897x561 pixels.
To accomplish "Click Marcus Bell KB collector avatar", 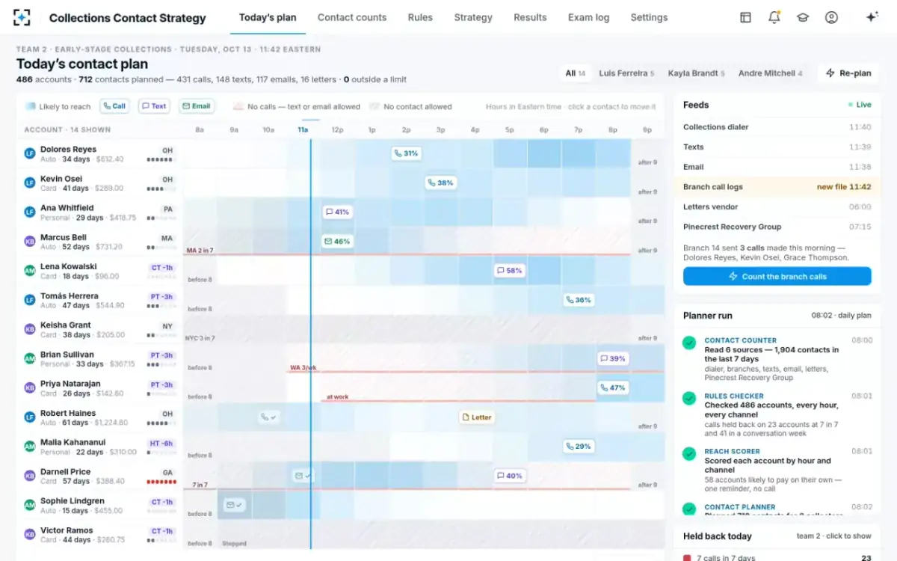I will pyautogui.click(x=30, y=242).
